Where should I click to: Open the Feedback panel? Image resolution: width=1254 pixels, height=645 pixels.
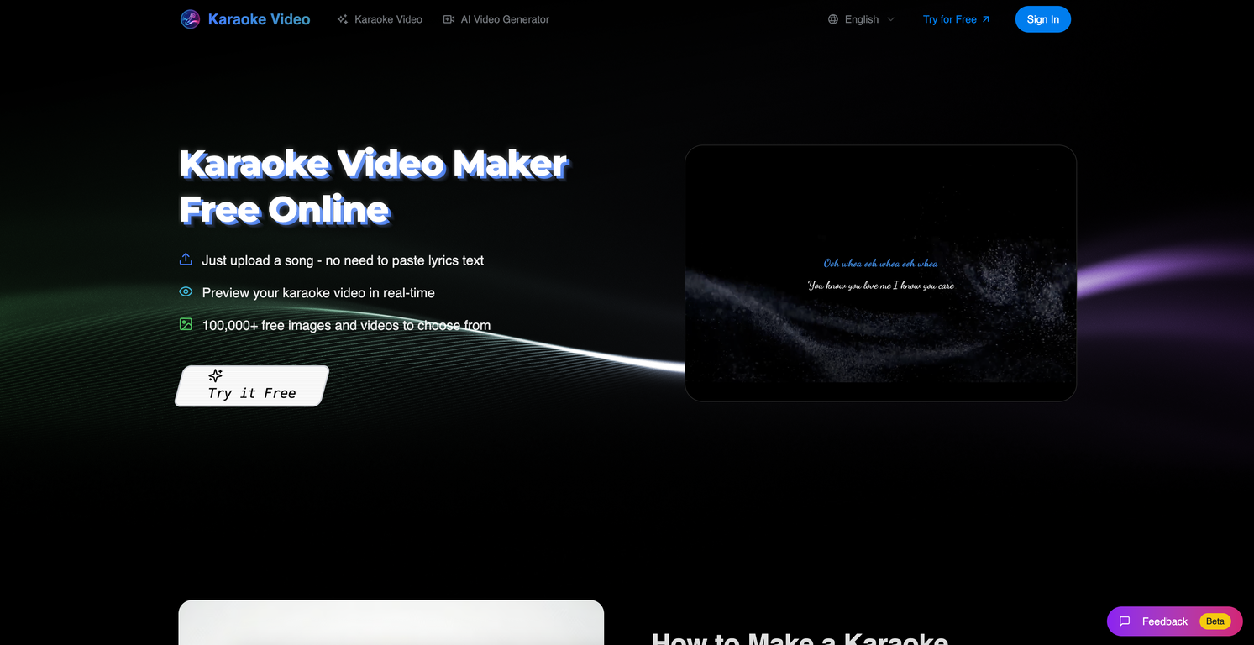1165,621
